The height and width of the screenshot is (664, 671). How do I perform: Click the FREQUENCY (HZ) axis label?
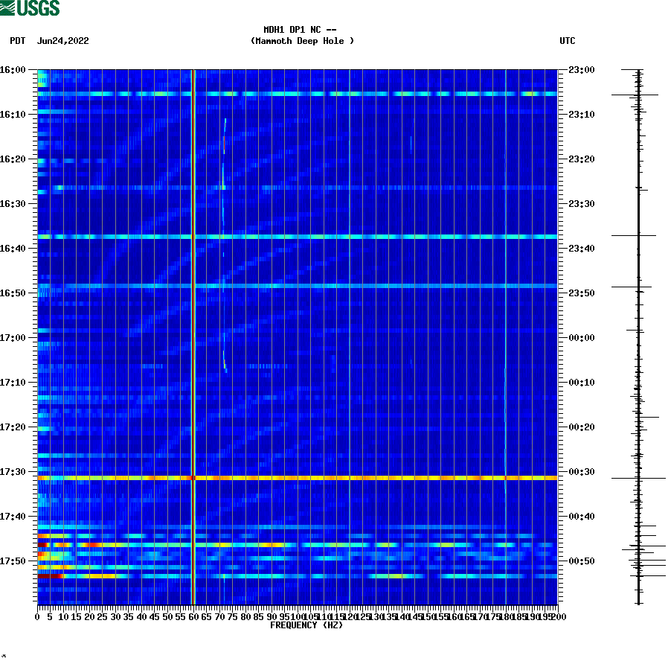pyautogui.click(x=306, y=626)
